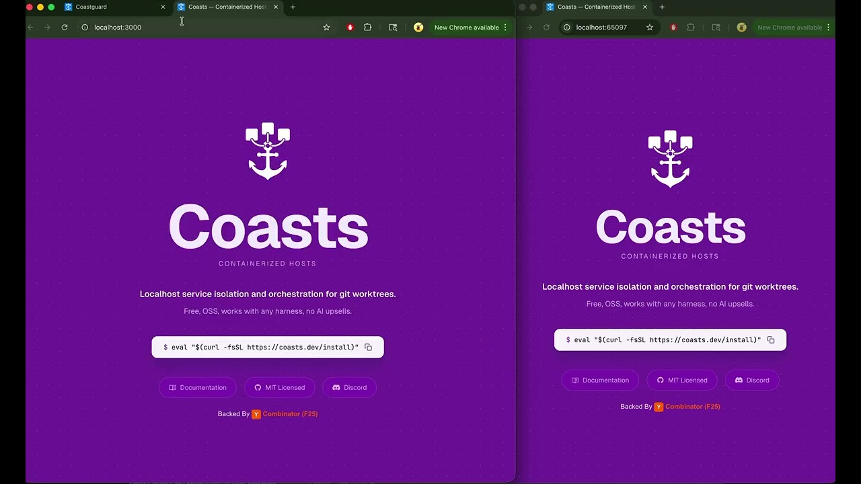View site information for localhost:3000
The width and height of the screenshot is (861, 484).
pos(85,28)
